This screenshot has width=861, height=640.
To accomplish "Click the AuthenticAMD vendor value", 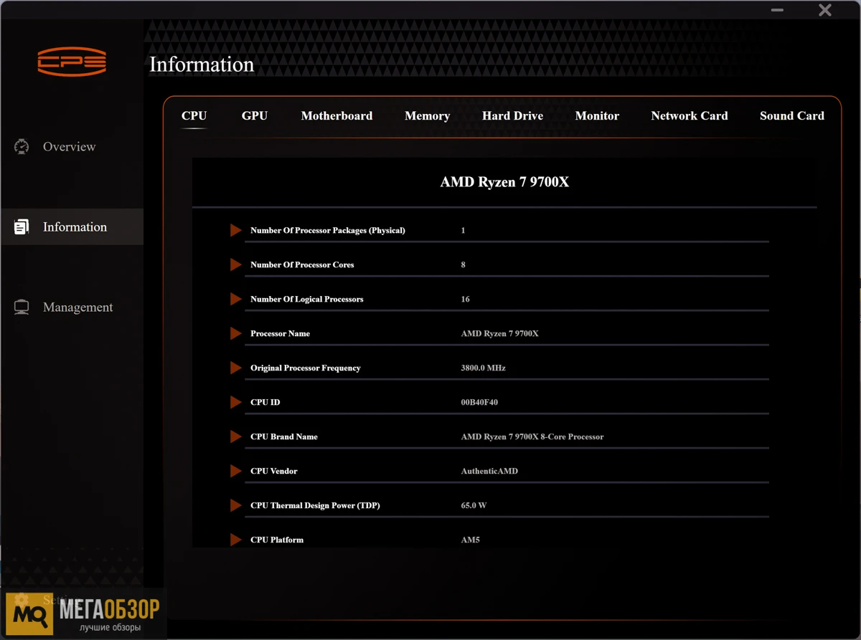I will point(489,472).
